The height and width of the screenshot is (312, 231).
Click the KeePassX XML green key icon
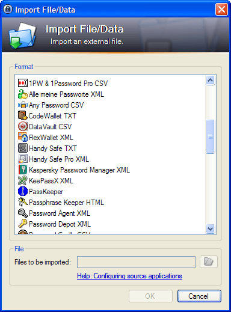pos(23,180)
